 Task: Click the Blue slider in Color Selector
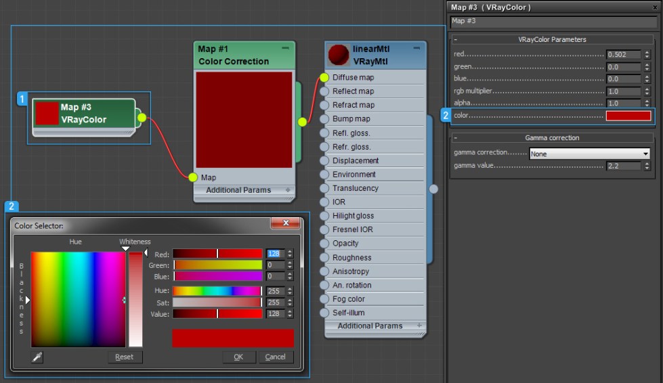click(x=217, y=276)
